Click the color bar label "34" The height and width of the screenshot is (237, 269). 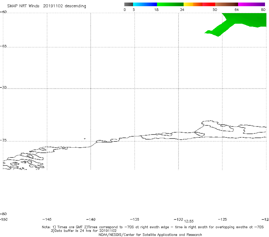click(x=182, y=10)
